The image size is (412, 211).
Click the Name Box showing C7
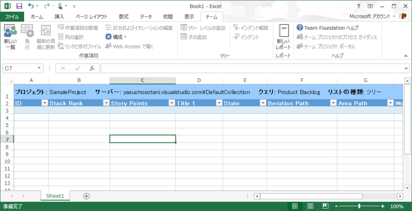20,68
